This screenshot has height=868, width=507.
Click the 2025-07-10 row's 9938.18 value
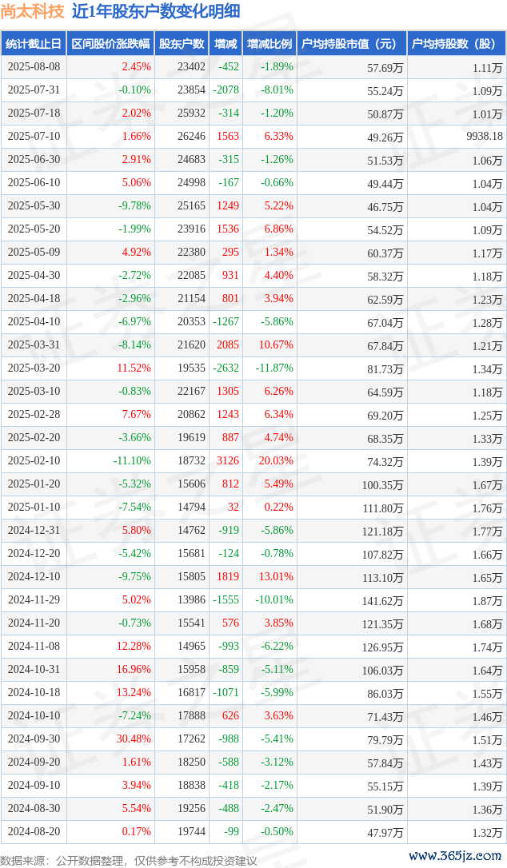click(x=485, y=136)
